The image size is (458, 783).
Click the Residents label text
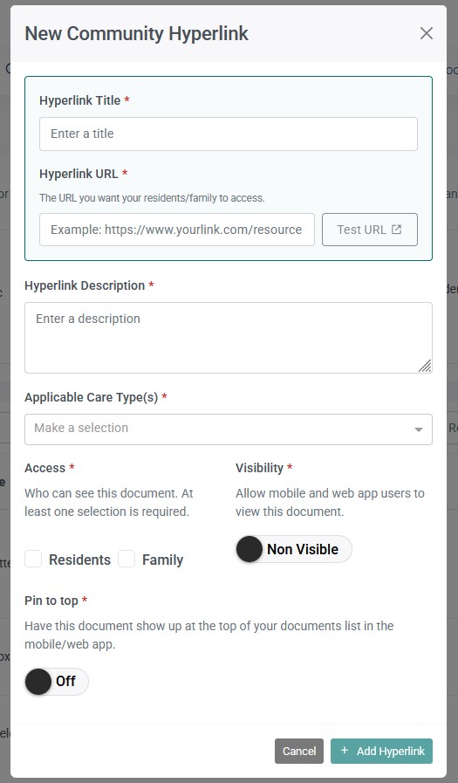(80, 560)
